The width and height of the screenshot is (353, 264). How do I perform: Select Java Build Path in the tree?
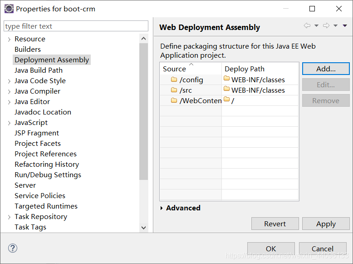[x=39, y=70]
